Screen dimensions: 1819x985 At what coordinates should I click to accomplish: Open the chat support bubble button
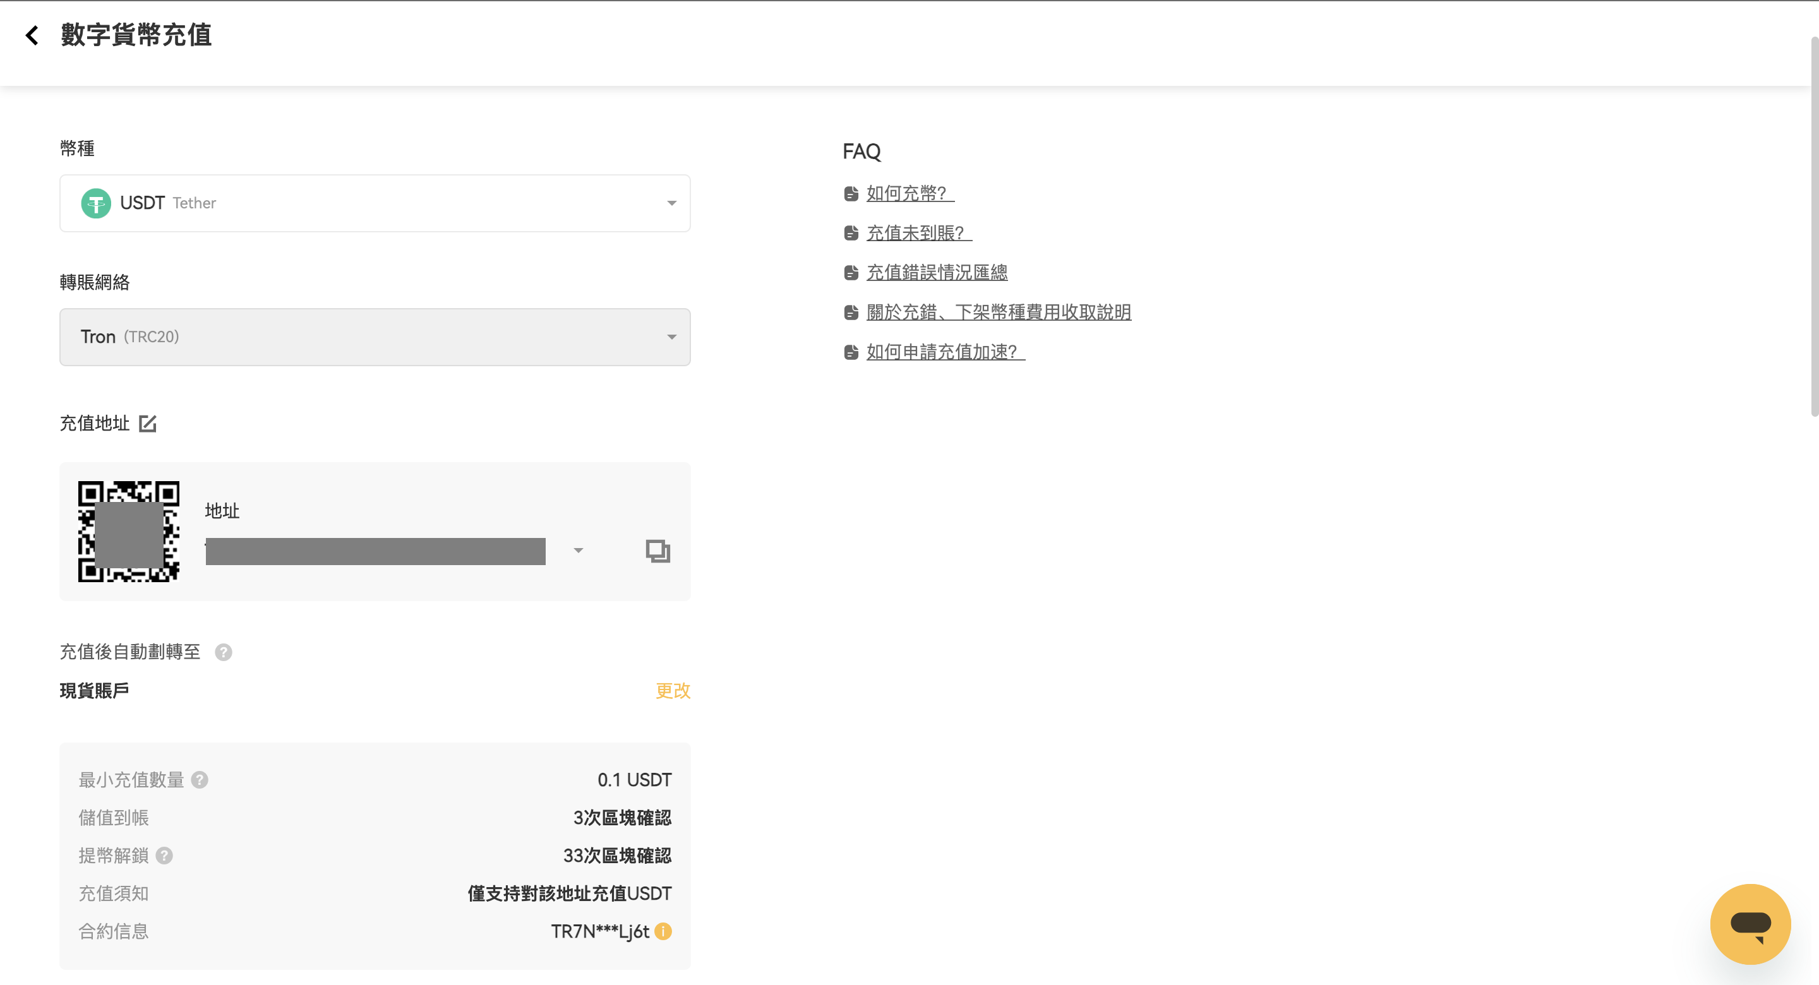[1750, 924]
